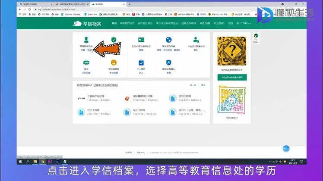Screen dimensions: 323x181
Task: Click the blue shield person icon
Action: click(x=168, y=62)
